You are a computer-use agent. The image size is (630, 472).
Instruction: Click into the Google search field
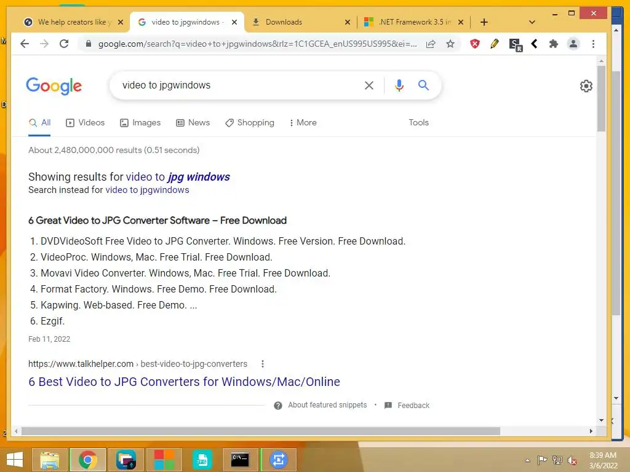241,85
